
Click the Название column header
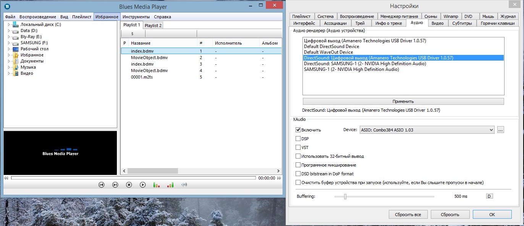[x=163, y=43]
